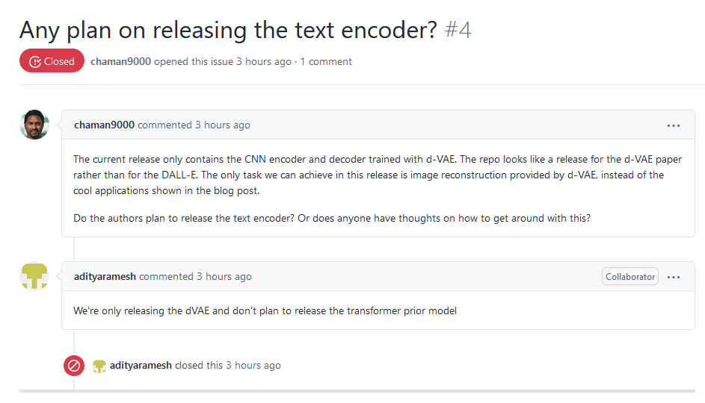Click chaman9000 username in first comment header
705x403 pixels.
(104, 125)
